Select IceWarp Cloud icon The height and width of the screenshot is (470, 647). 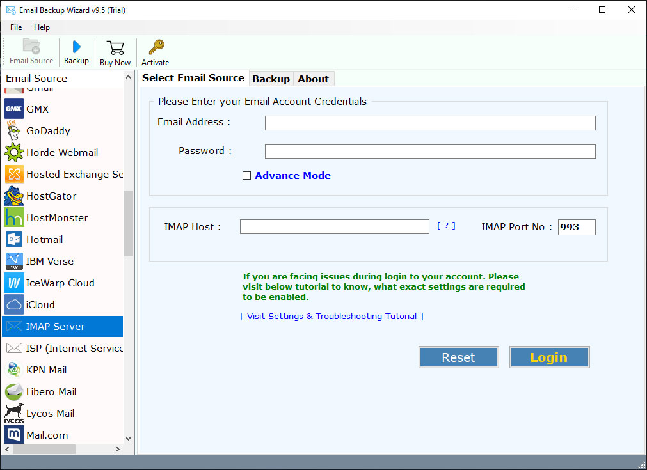click(x=14, y=283)
